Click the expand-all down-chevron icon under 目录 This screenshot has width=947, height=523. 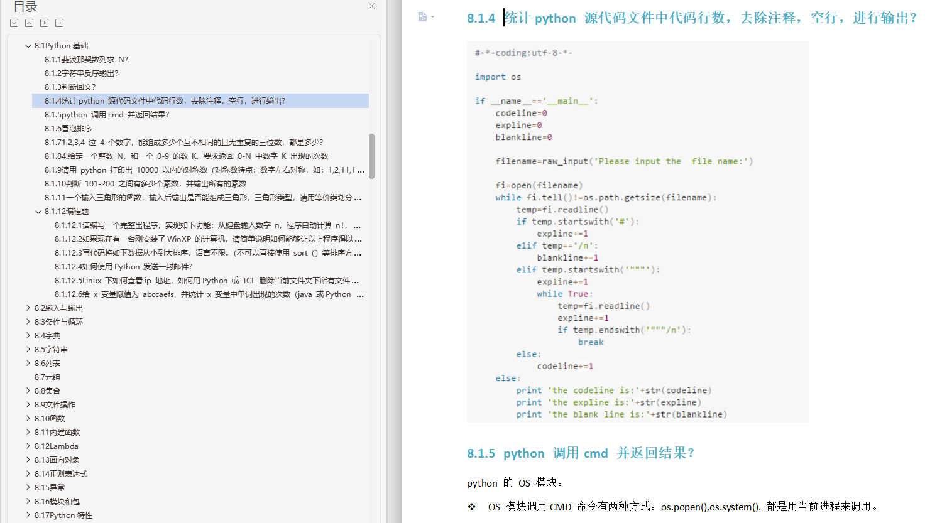click(x=14, y=23)
